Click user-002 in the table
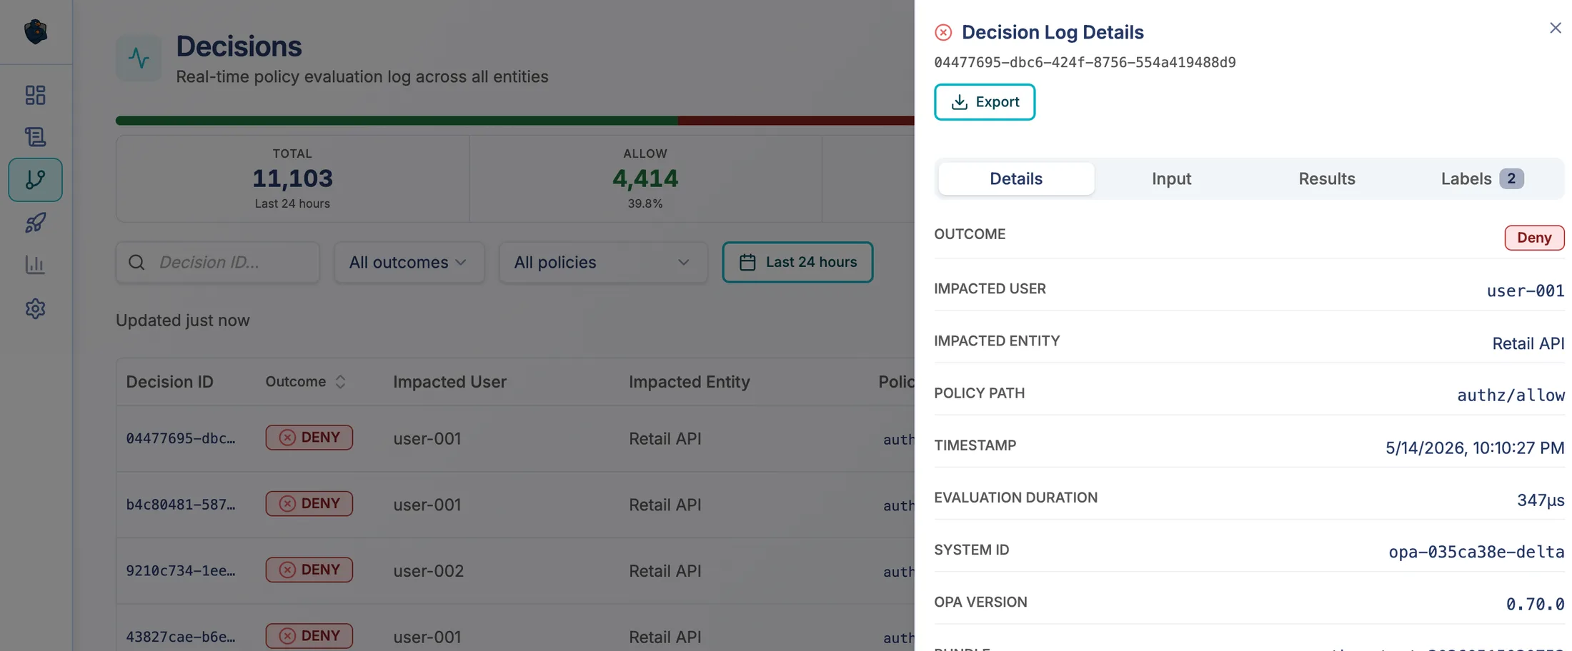This screenshot has width=1572, height=651. coord(428,571)
